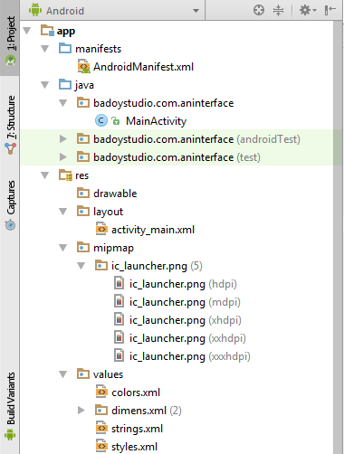Click the activity_main.xml file icon
The width and height of the screenshot is (344, 454).
pos(101,229)
